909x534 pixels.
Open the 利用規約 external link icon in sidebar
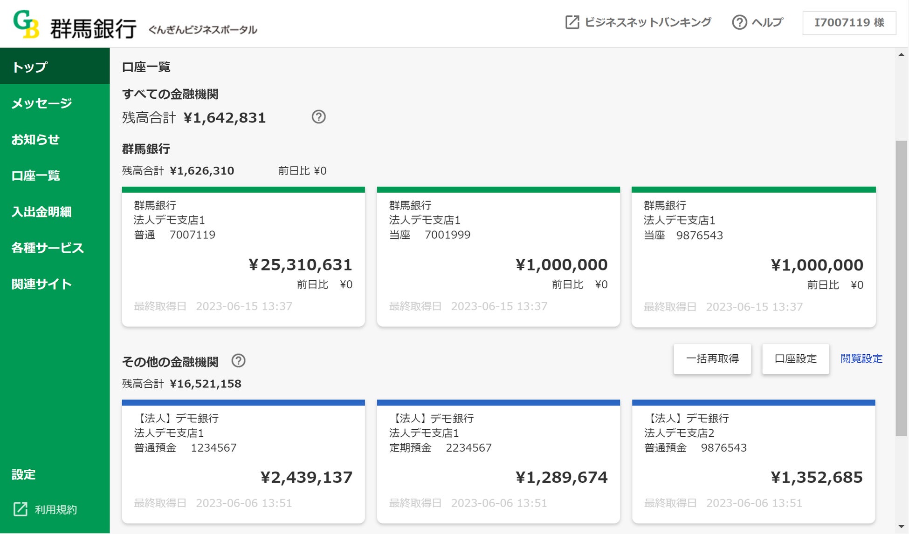pyautogui.click(x=21, y=509)
